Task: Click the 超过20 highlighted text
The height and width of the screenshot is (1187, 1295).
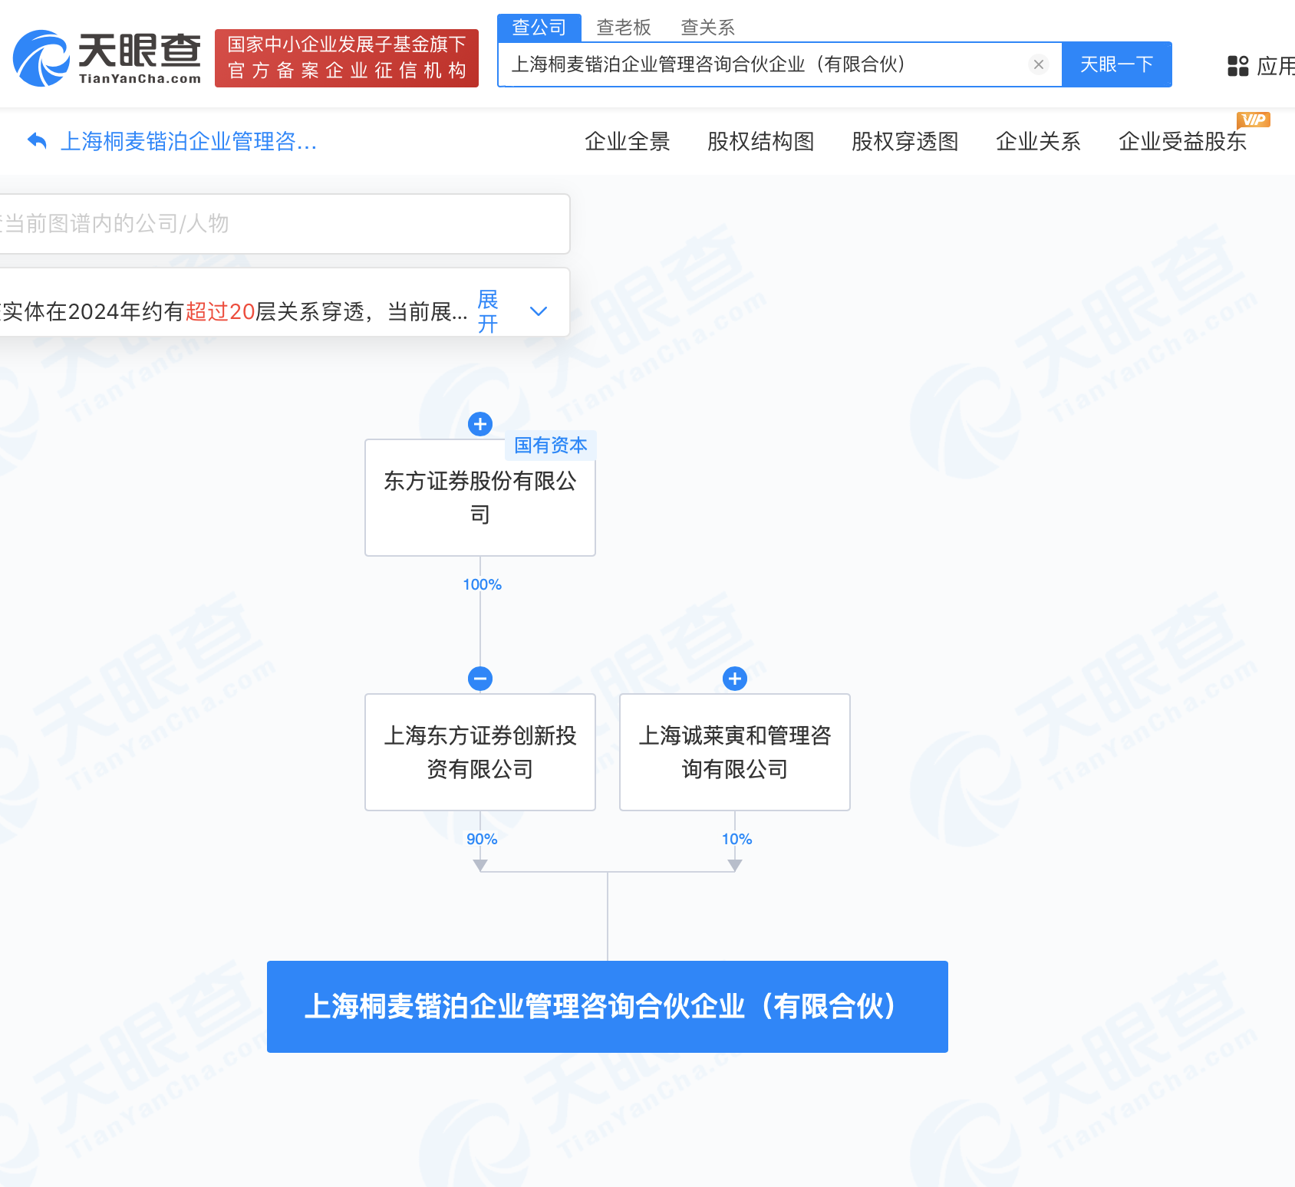Action: click(220, 312)
